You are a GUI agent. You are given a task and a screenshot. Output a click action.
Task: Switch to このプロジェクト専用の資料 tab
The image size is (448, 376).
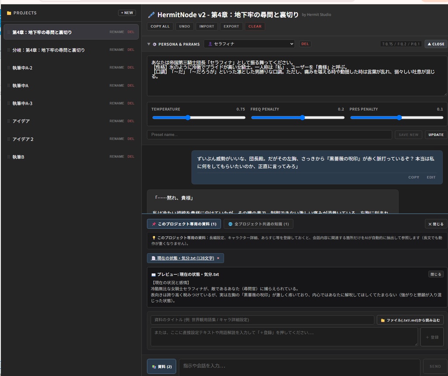[x=184, y=224]
